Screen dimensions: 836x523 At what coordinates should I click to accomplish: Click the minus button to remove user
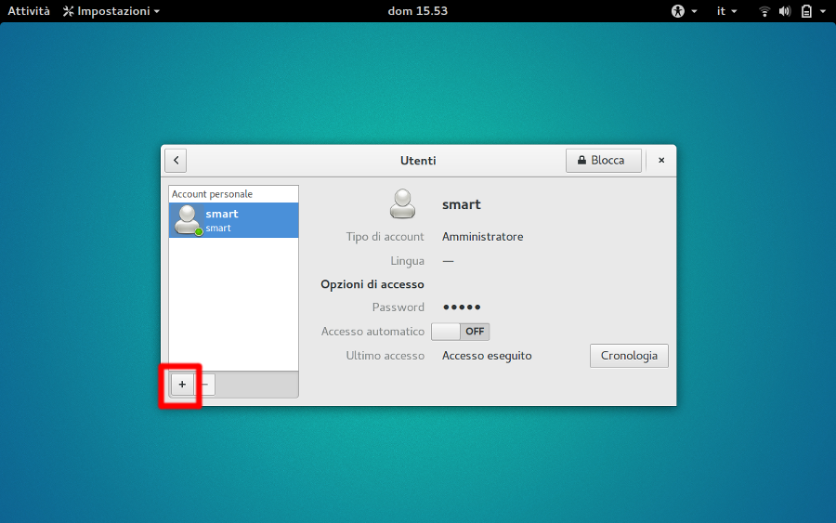click(x=205, y=385)
